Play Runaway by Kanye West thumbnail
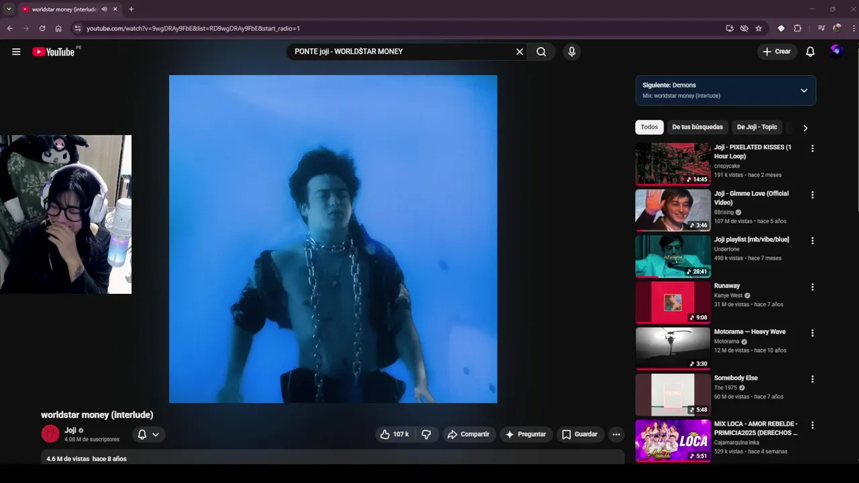 tap(672, 302)
